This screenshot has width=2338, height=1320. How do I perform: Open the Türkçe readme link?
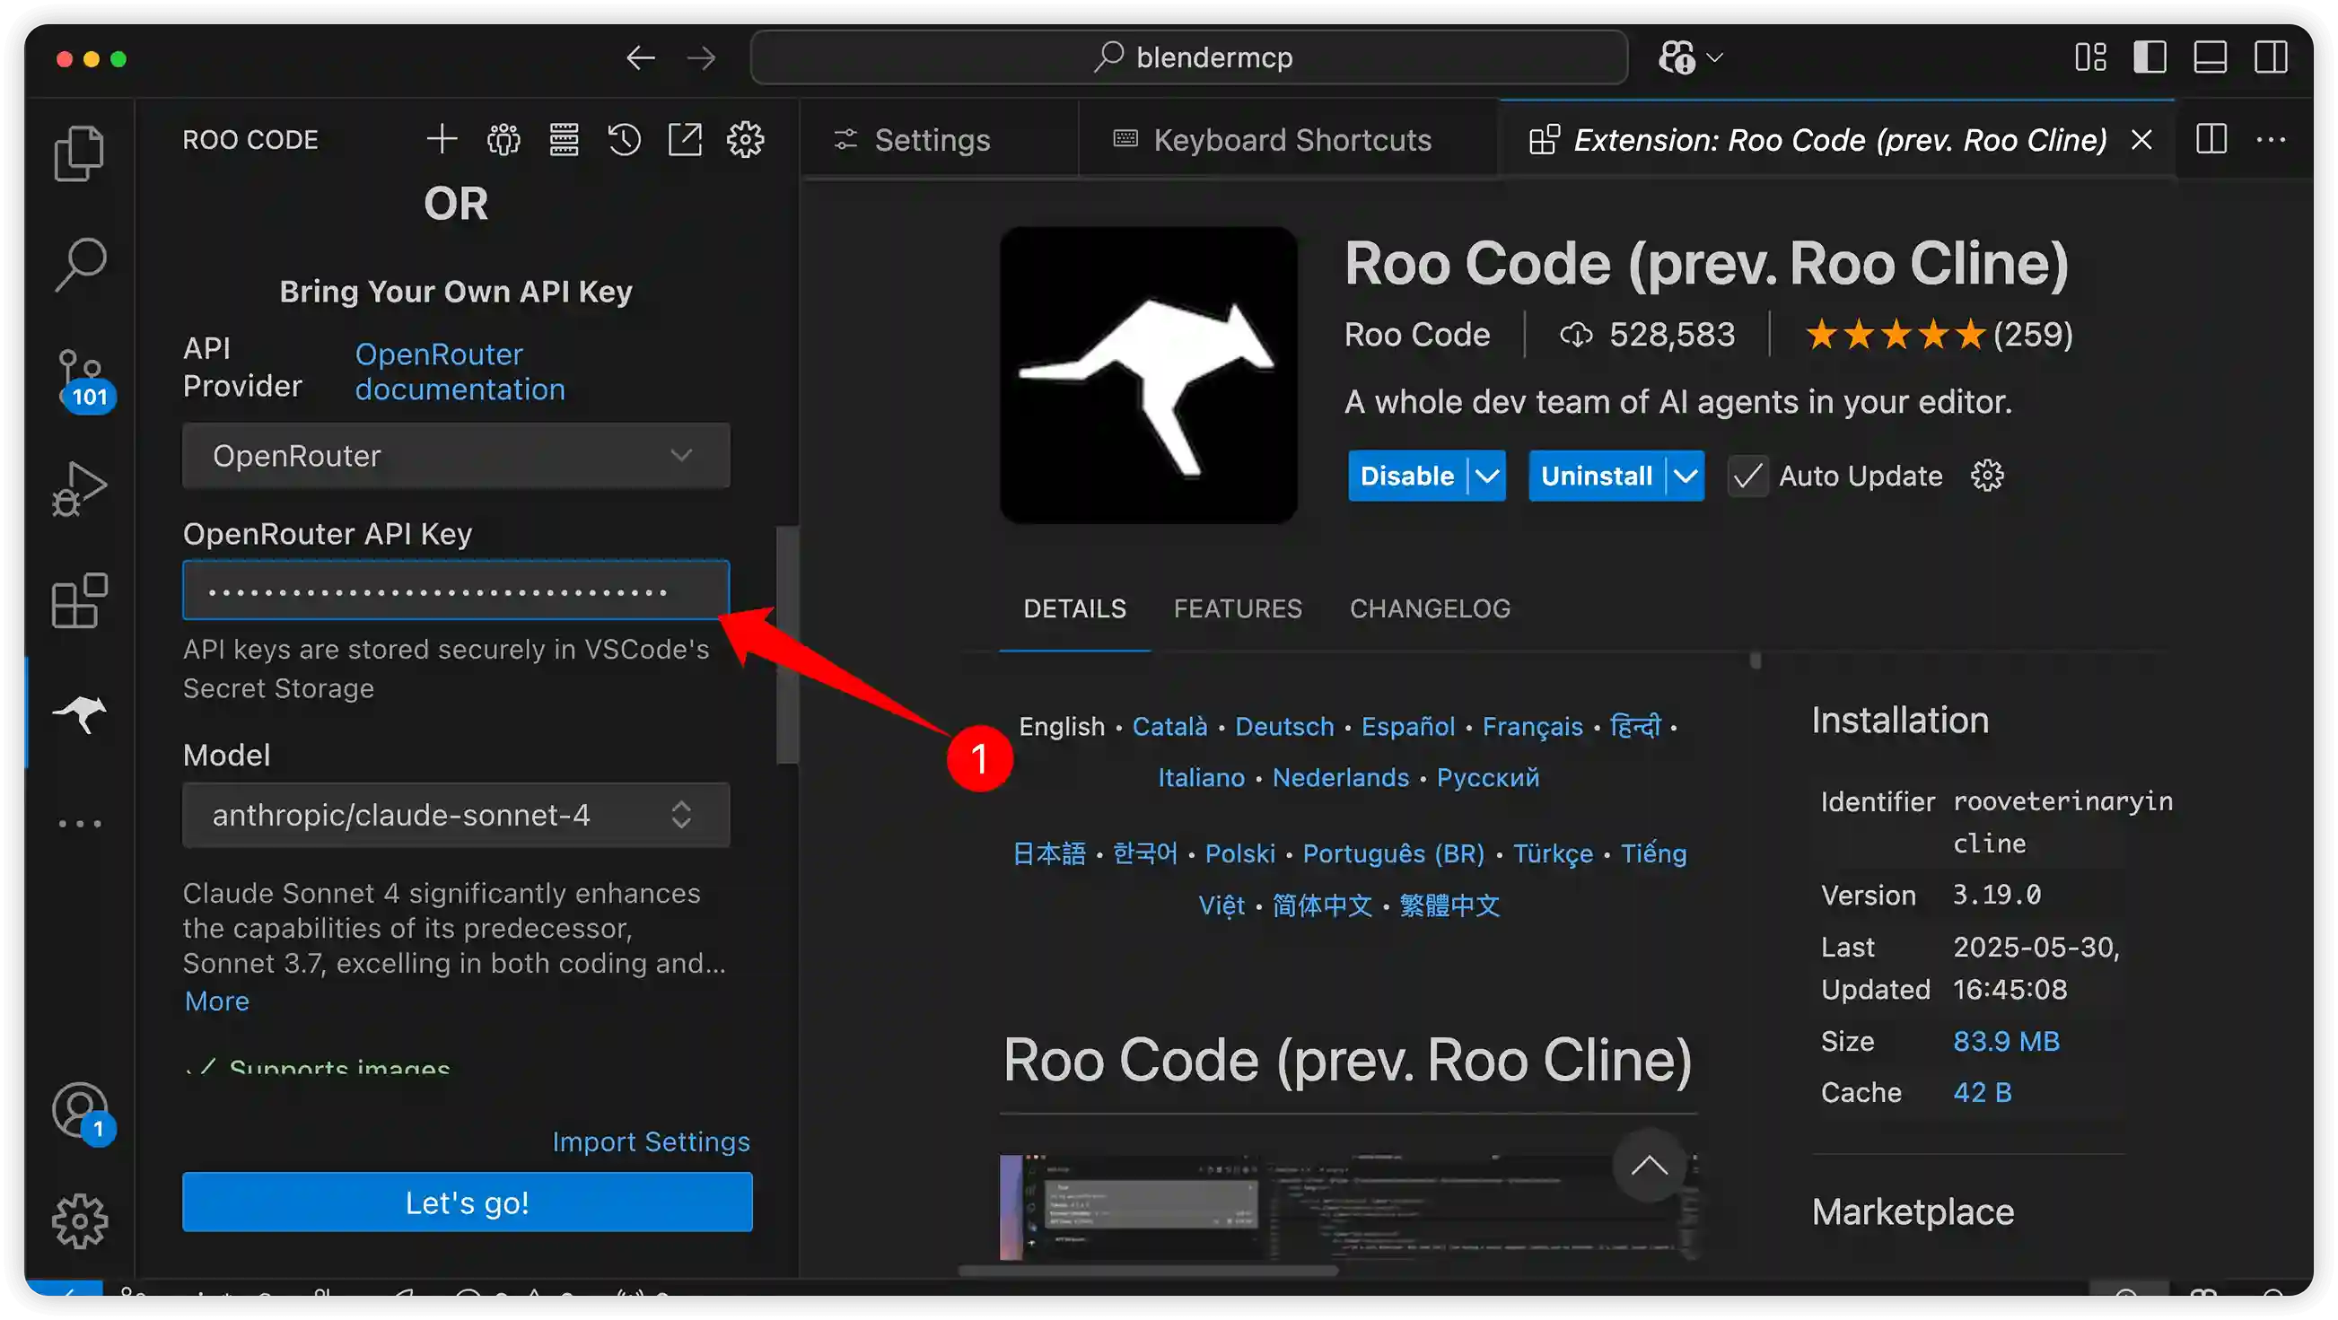tap(1552, 853)
